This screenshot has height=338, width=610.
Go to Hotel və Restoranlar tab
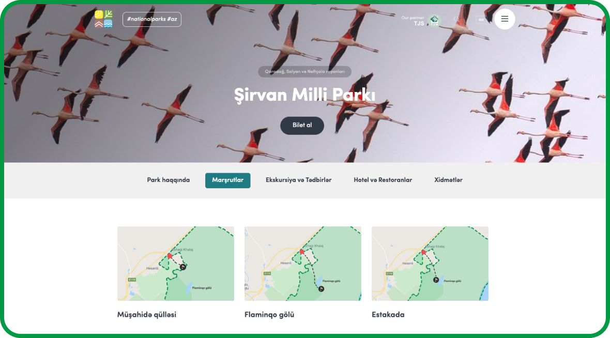(x=383, y=180)
